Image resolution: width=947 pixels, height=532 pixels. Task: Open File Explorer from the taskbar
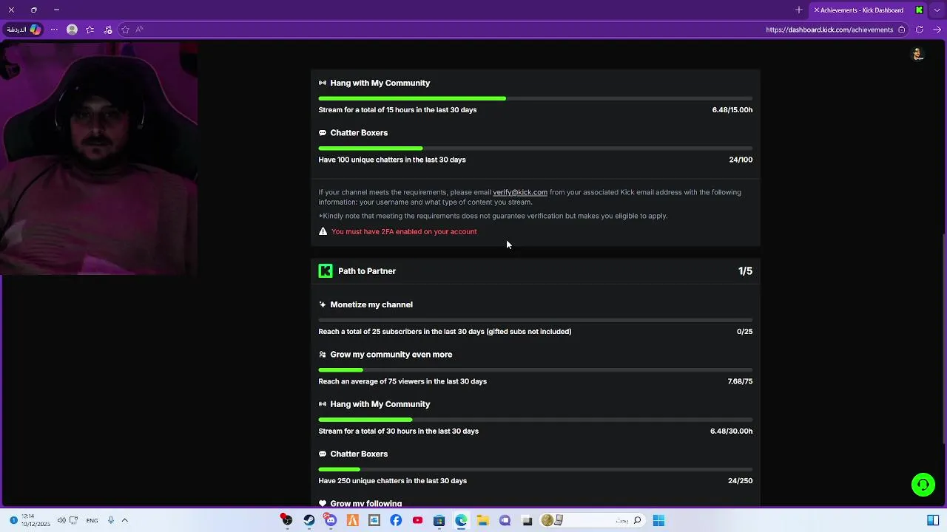point(482,520)
